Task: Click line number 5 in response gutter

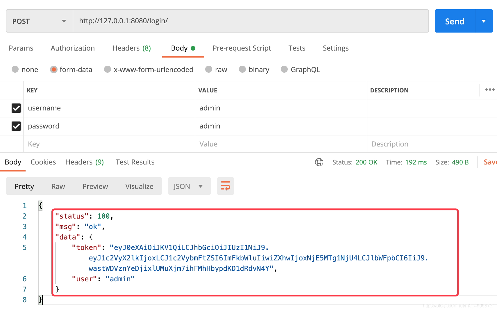Action: tap(24, 247)
